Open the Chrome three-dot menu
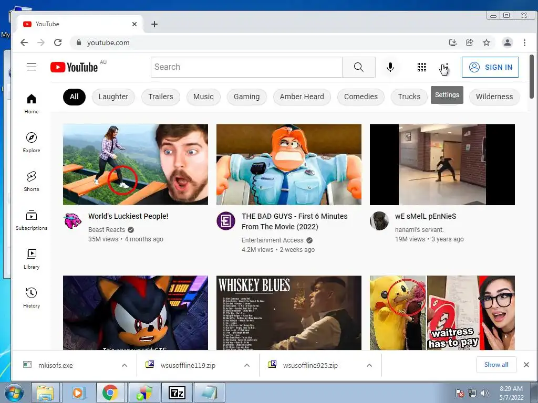 [524, 43]
